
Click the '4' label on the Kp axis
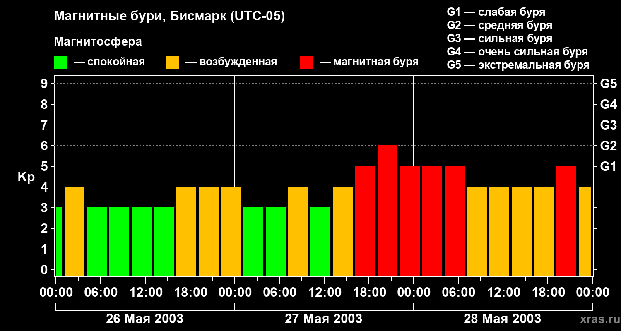pos(45,187)
